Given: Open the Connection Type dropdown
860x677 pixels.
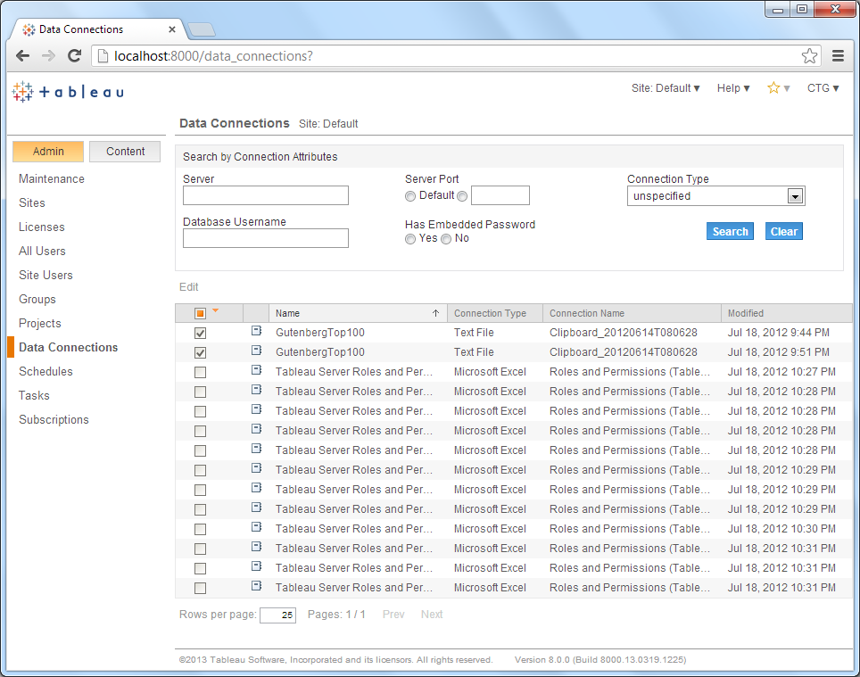Looking at the screenshot, I should pyautogui.click(x=794, y=195).
